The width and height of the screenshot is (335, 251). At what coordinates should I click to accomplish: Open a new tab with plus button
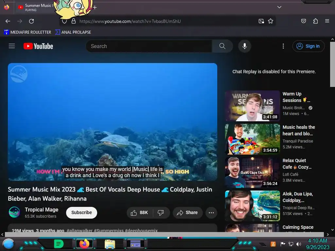click(95, 8)
